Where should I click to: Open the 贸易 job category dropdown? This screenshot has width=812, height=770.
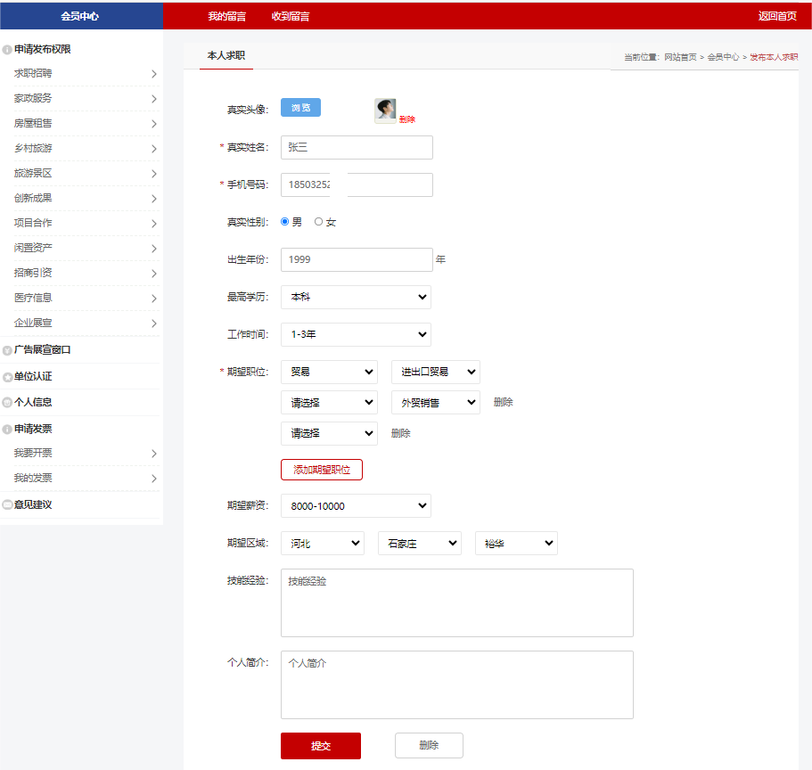[329, 372]
